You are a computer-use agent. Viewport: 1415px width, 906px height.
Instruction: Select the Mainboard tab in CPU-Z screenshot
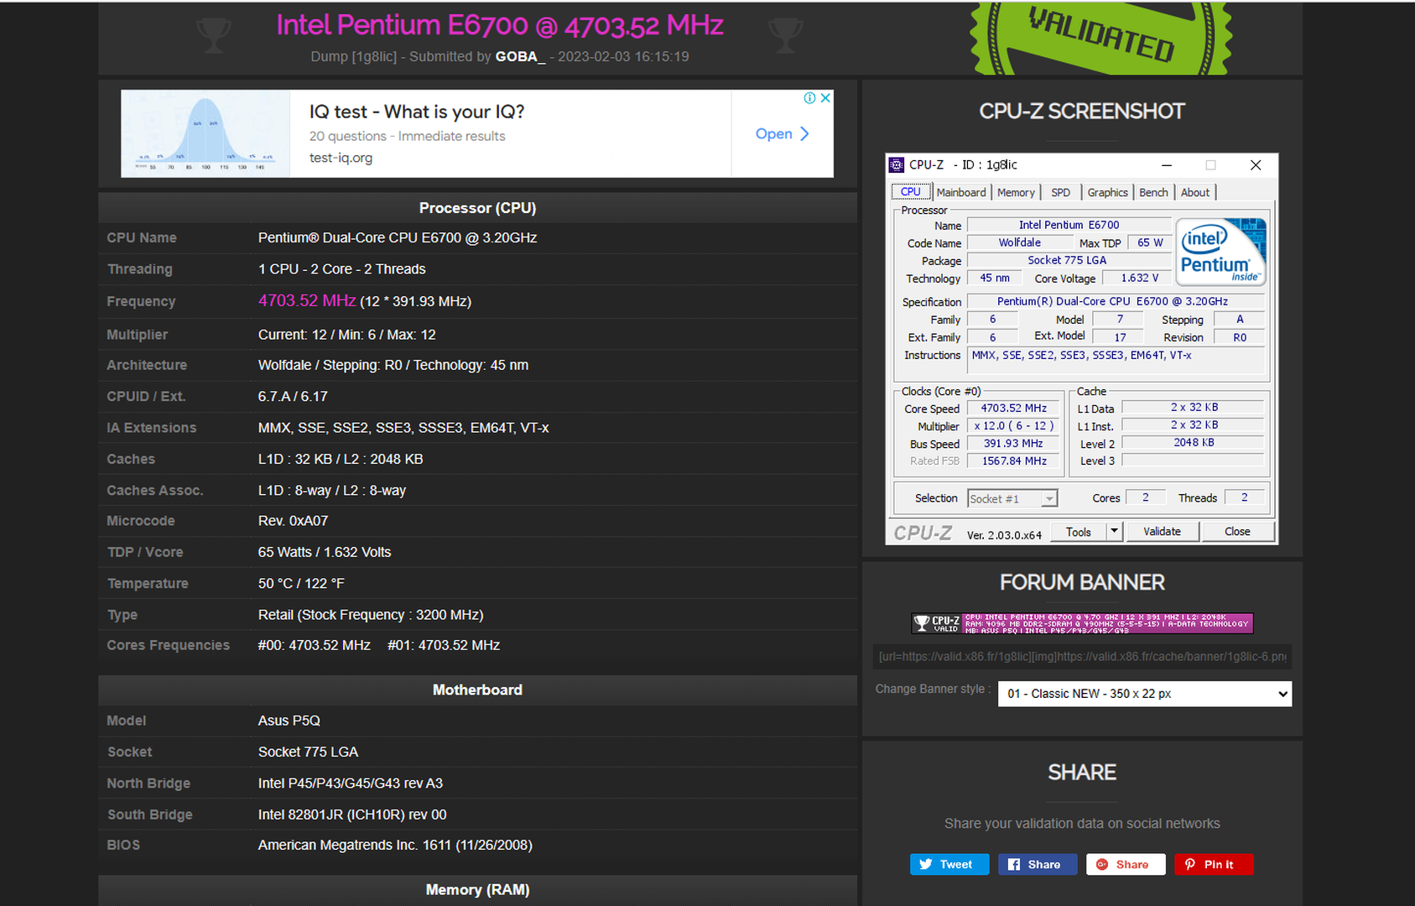point(961,192)
